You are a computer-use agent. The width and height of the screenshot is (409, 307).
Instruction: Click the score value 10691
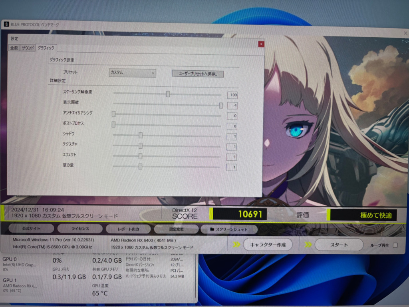coord(250,214)
